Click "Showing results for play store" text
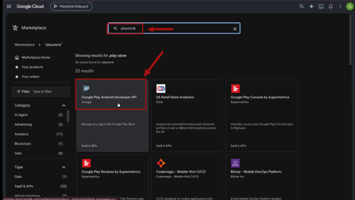Viewport: 355px width, 200px height. [x=101, y=56]
